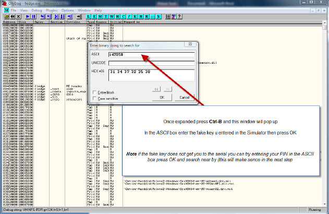Open Run trace with ellipsis button
329x214 pixels.
(153, 16)
